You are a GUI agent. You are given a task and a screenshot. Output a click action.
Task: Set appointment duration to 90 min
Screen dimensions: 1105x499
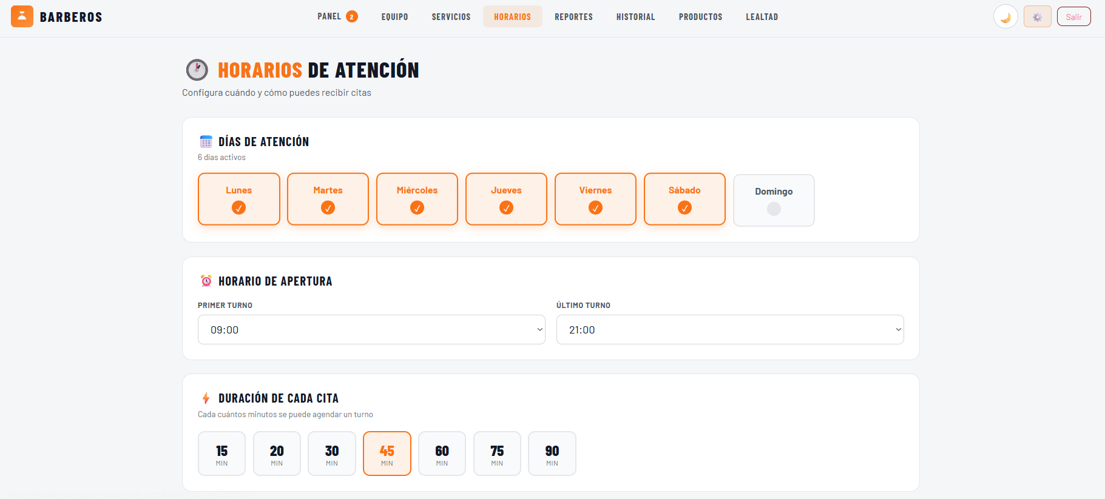pos(552,454)
